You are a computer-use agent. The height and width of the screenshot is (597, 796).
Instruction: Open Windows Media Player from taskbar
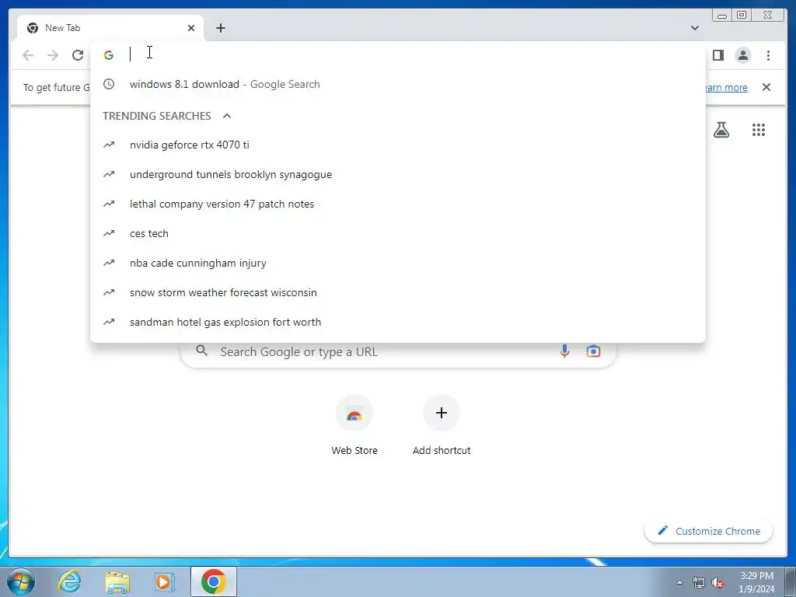[x=164, y=581]
